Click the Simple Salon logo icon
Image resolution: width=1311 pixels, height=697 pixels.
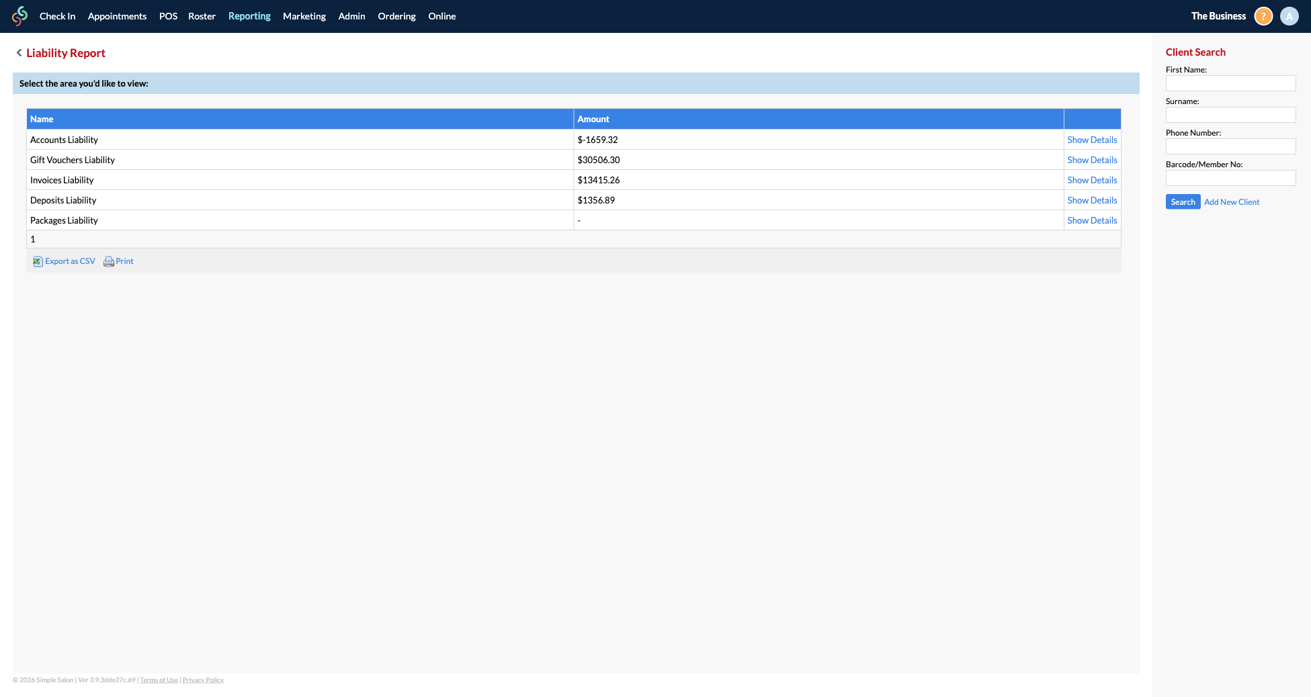20,16
